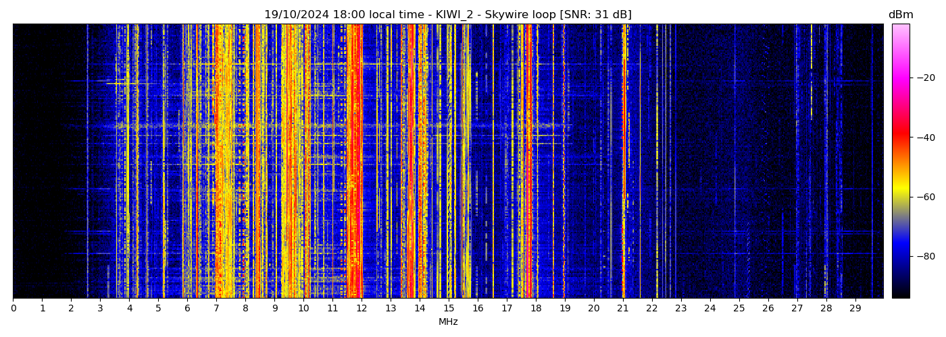Click the 29 MHz tick label

click(x=855, y=308)
